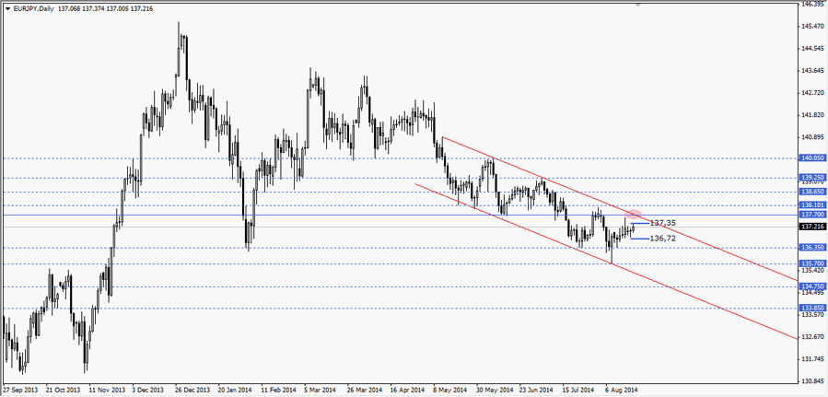Click the pink ellipse marker on channel line
Image resolution: width=828 pixels, height=397 pixels.
click(633, 215)
